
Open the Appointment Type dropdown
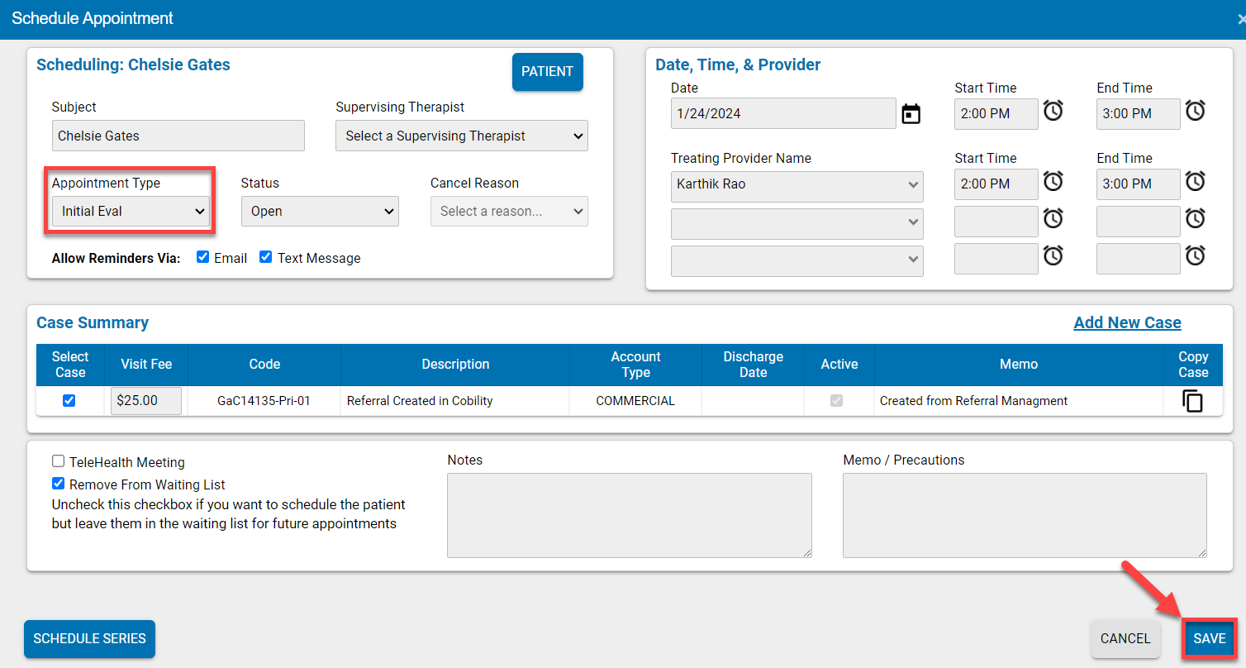pos(130,211)
